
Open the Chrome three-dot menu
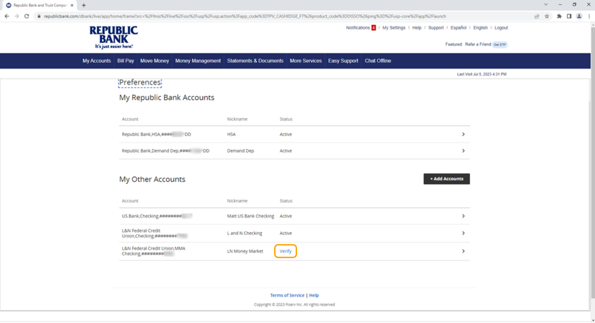589,16
